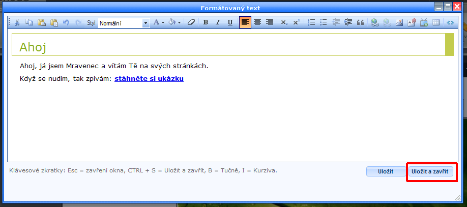
Task: Insert a numbered list
Action: tap(312, 22)
